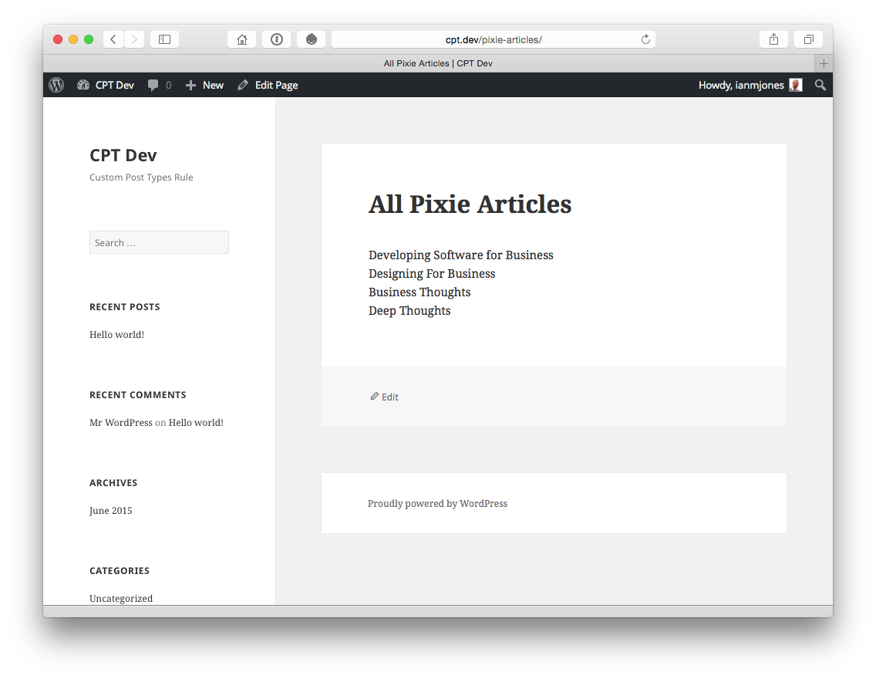Image resolution: width=876 pixels, height=679 pixels.
Task: Select the All Pixie Articles browser tab
Action: click(x=438, y=64)
